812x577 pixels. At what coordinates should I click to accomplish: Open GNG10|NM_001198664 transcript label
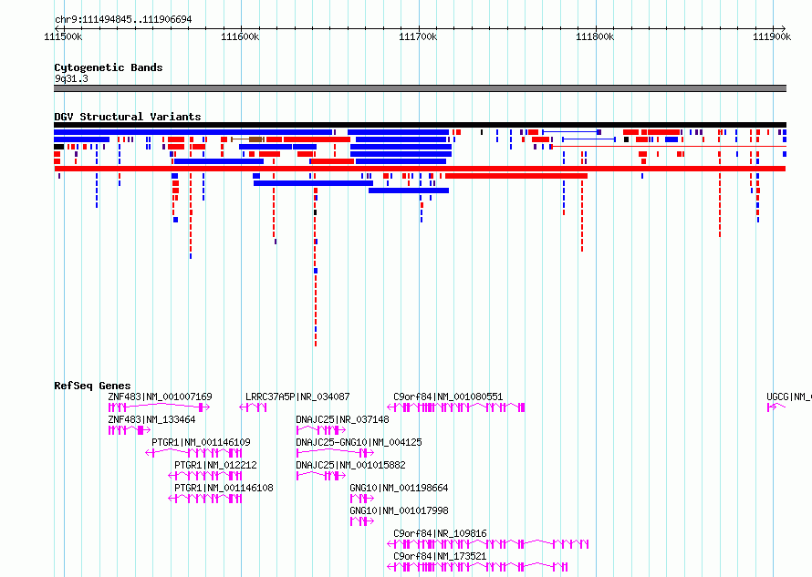399,488
